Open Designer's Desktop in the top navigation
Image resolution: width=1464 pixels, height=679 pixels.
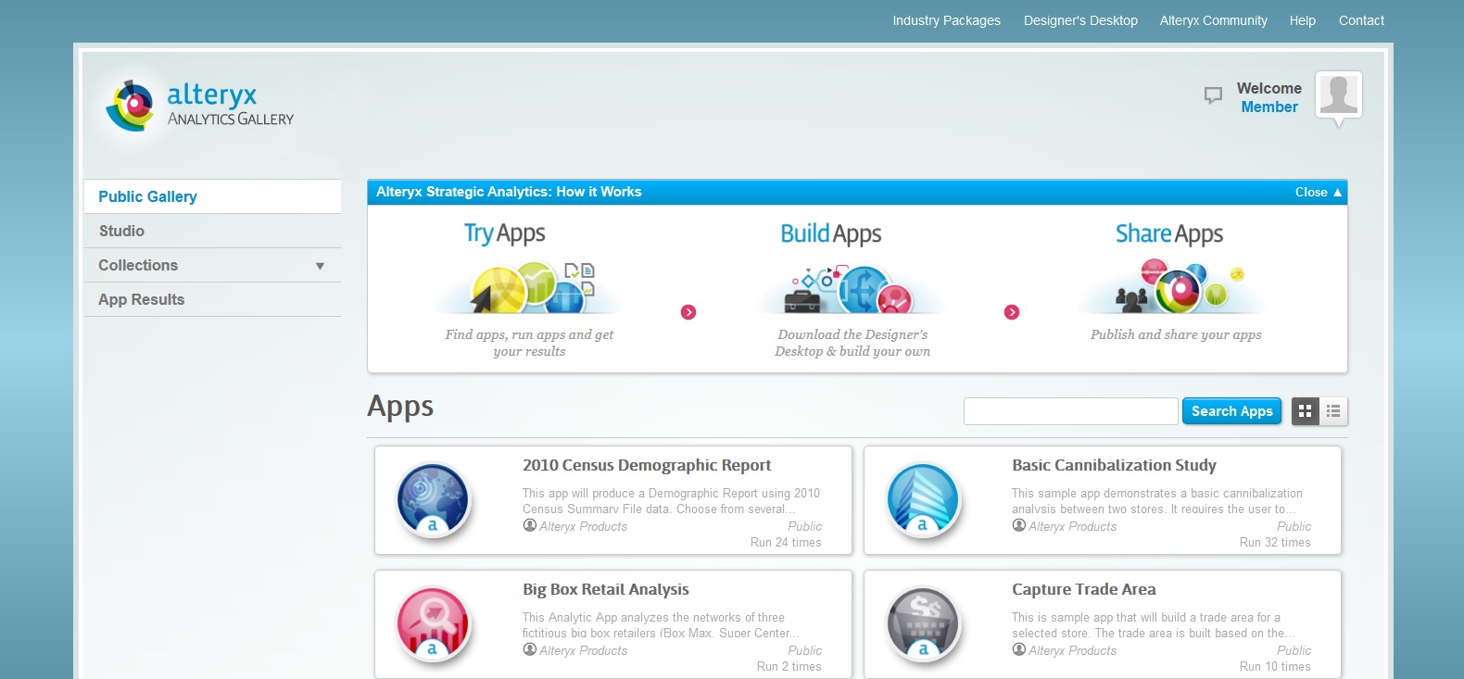click(x=1080, y=20)
